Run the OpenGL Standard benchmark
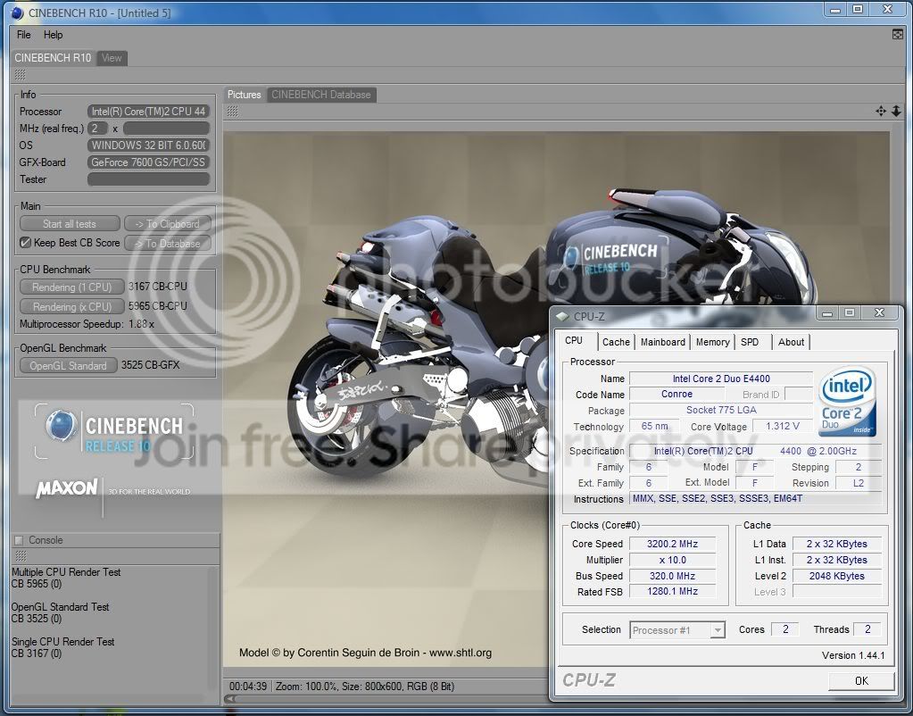This screenshot has width=913, height=716. click(x=68, y=365)
